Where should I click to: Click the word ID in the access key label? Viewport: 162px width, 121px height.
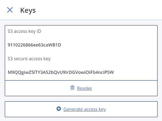click(39, 31)
